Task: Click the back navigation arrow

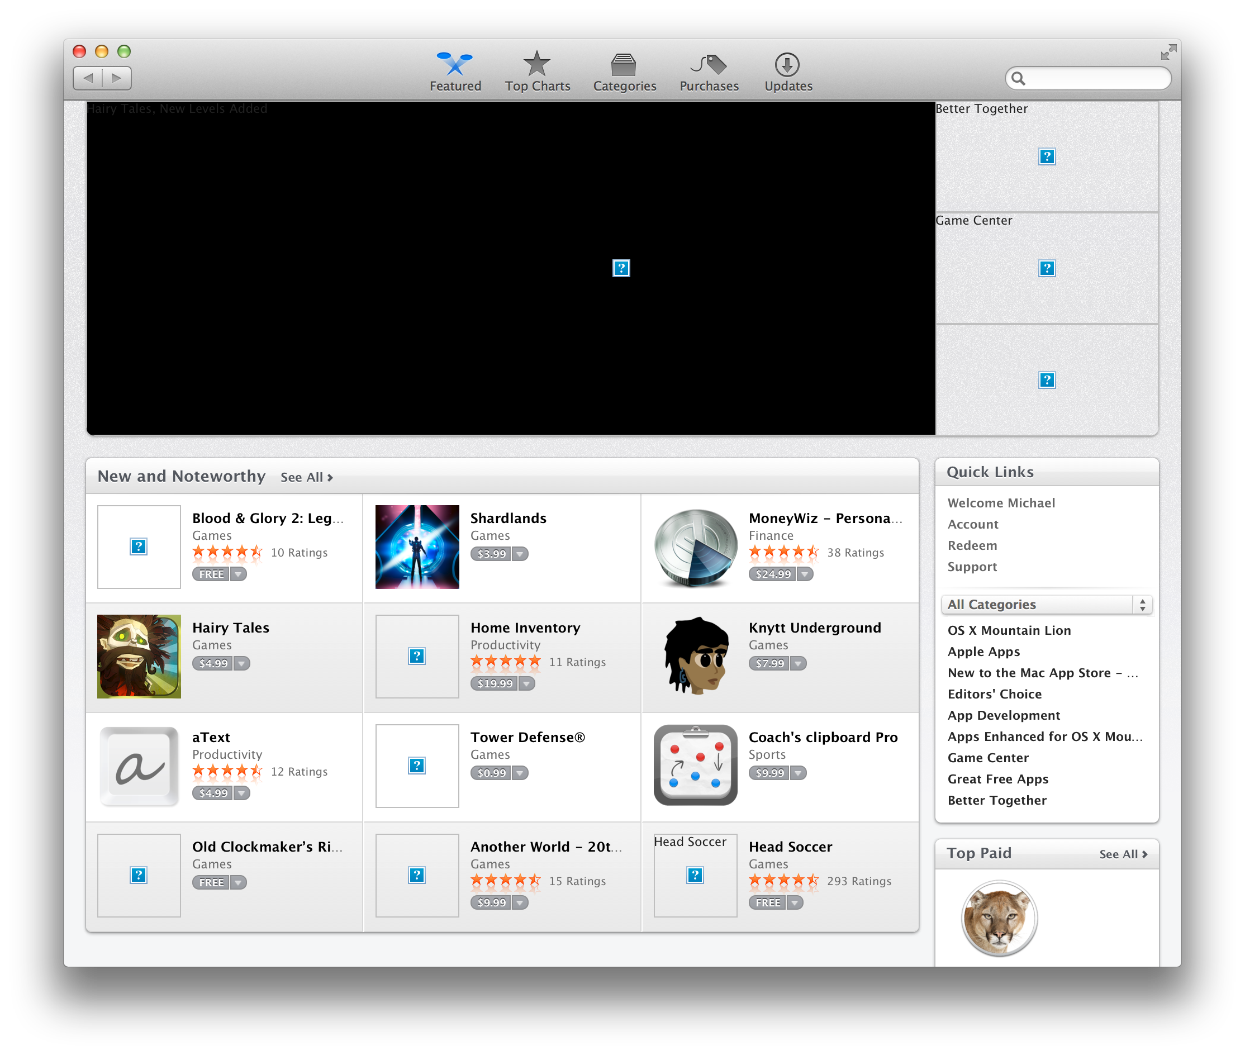Action: click(88, 78)
